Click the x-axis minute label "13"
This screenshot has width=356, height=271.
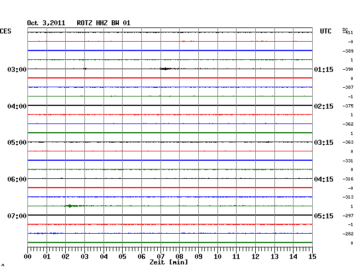[274, 257]
